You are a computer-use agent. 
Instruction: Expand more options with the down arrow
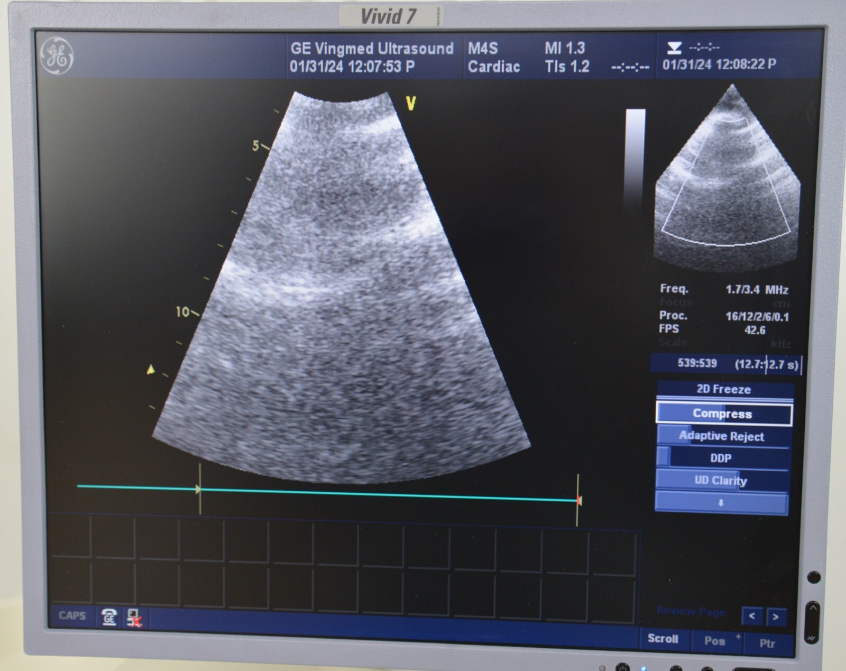pos(721,503)
